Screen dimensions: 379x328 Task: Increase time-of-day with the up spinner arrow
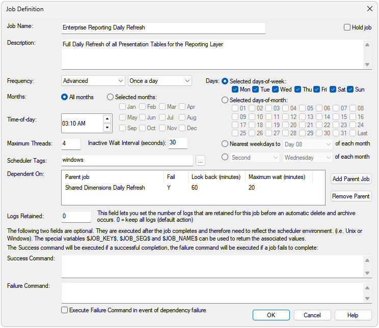[x=107, y=119]
